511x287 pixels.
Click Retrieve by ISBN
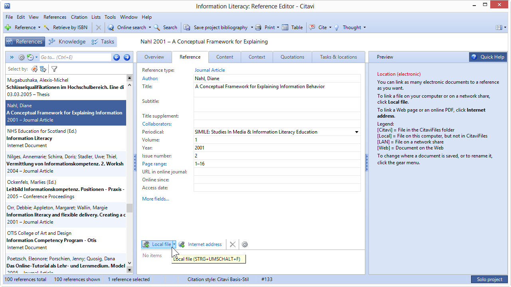point(65,28)
